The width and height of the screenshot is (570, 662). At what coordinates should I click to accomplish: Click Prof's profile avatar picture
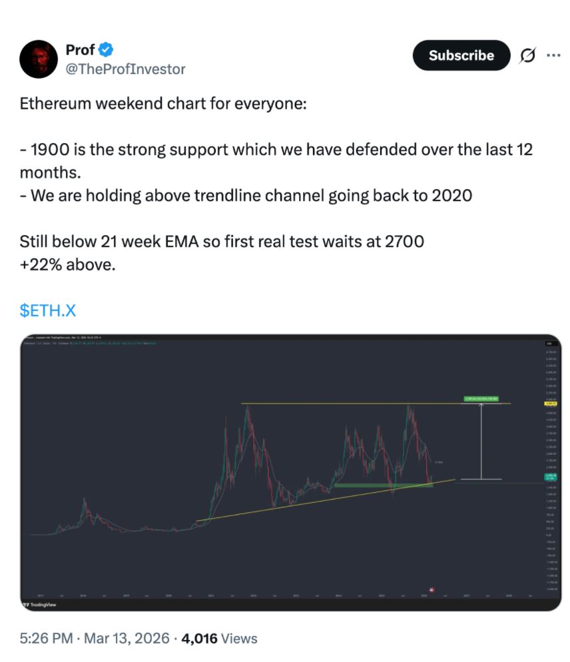[x=39, y=59]
